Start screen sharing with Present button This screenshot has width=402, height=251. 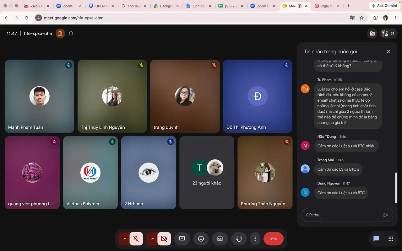182,239
